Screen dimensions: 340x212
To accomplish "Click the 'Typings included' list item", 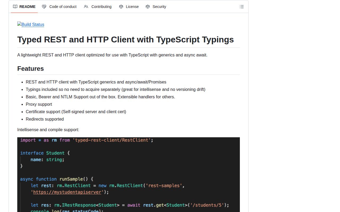I will [116, 90].
